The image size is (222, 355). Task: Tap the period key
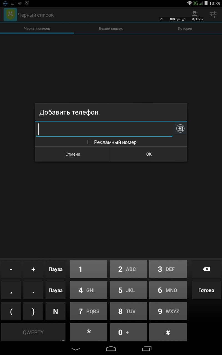click(x=33, y=290)
